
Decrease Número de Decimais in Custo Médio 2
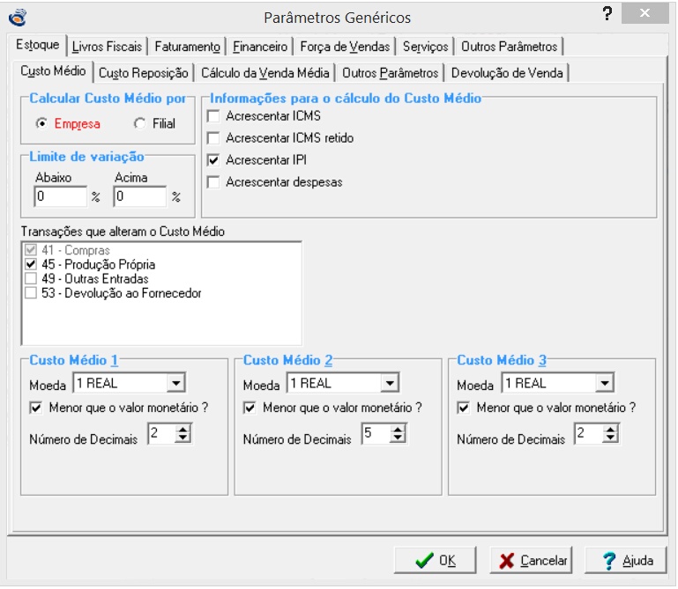pos(398,438)
